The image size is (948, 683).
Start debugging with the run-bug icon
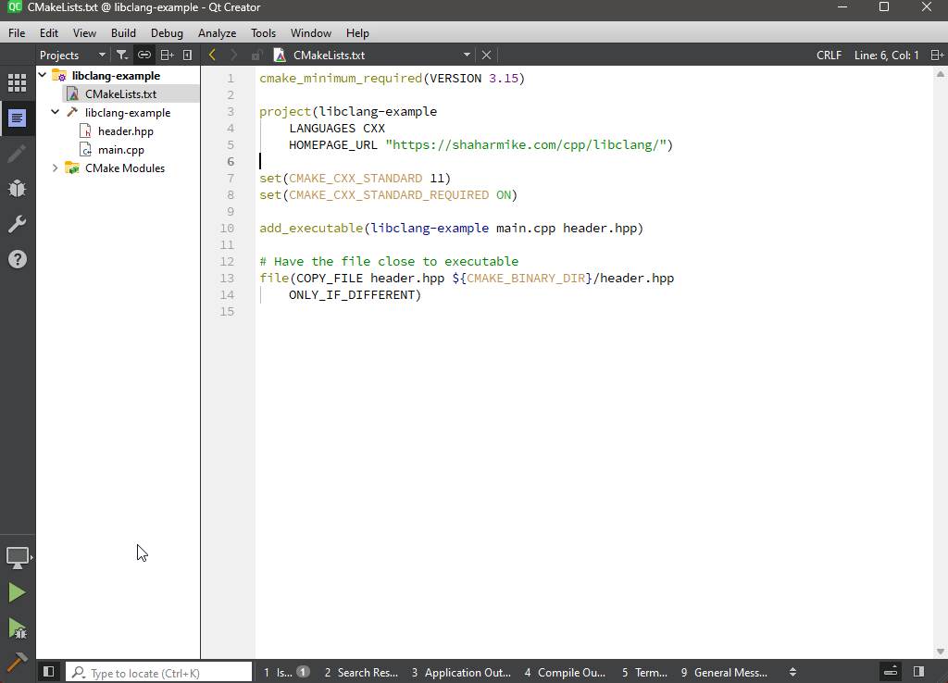coord(17,628)
